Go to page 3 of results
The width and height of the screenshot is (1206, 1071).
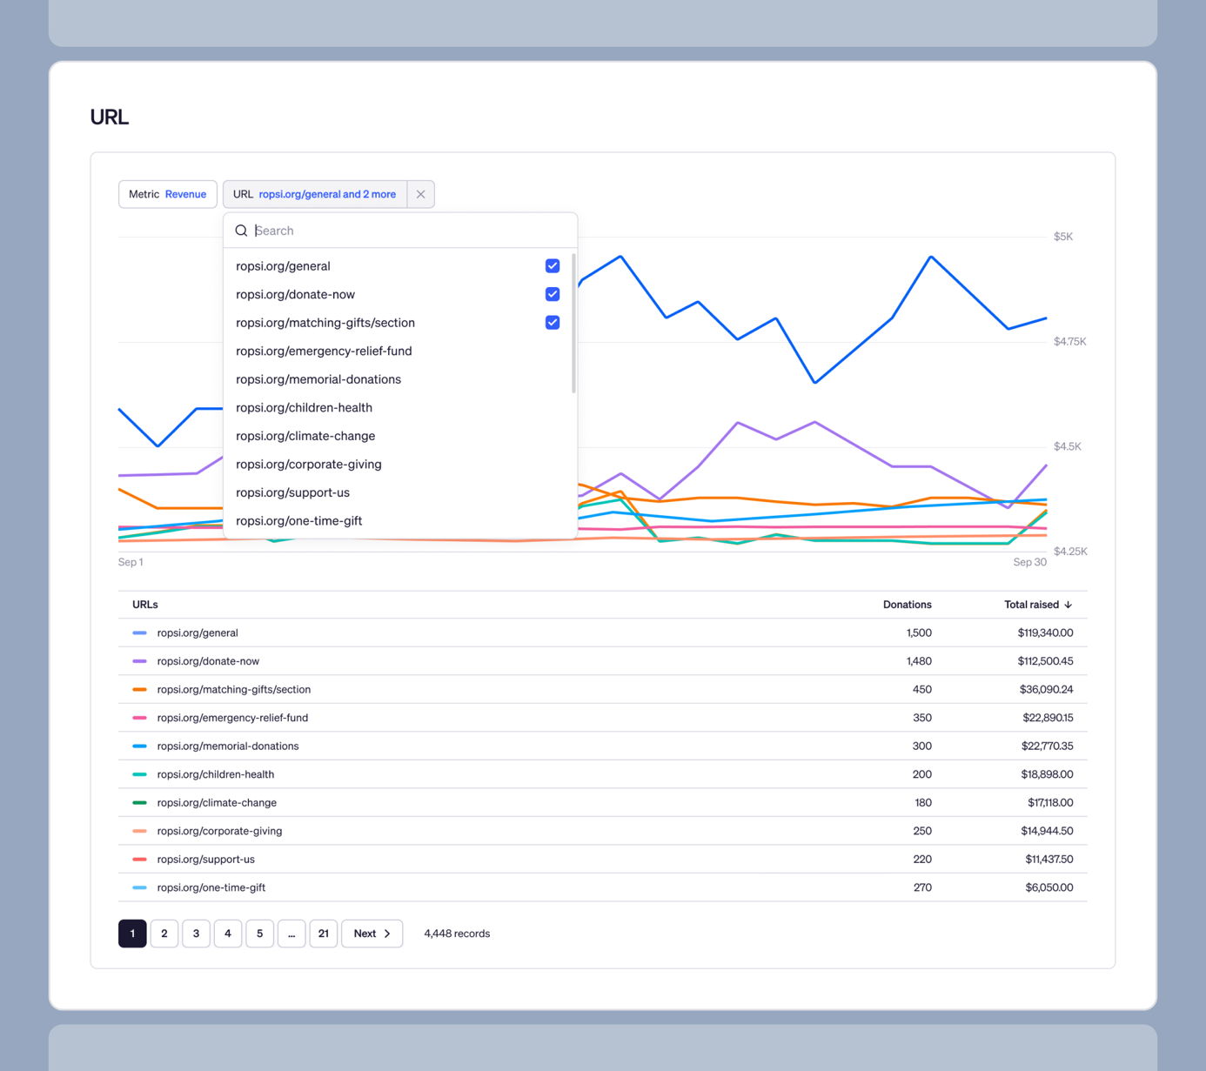coord(196,934)
